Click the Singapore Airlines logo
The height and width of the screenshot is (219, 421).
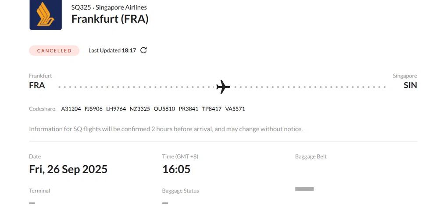tap(46, 15)
